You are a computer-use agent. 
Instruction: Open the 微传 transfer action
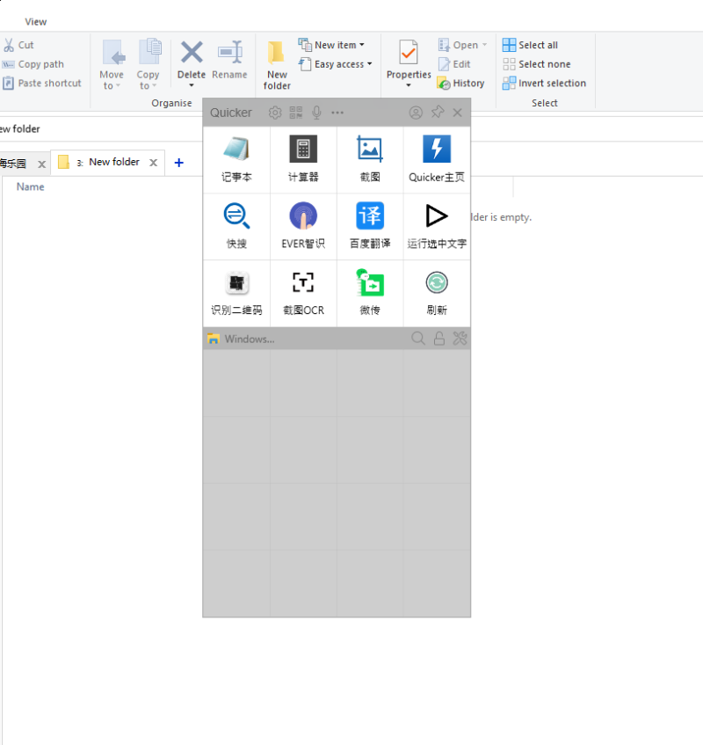coord(370,293)
